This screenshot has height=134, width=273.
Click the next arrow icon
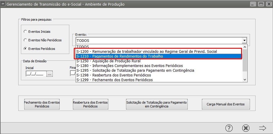coord(262,128)
